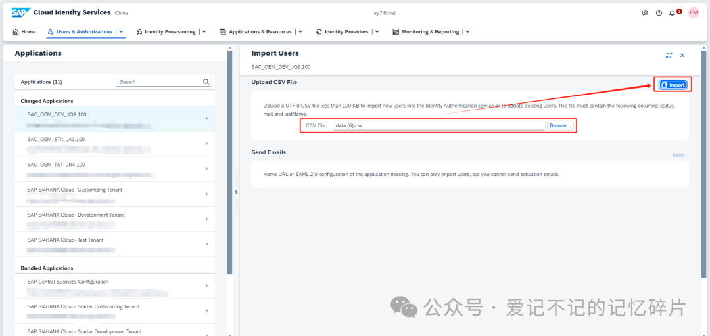Select SAP S/4HANA Cloud- Development Tenant
Image resolution: width=710 pixels, height=336 pixels.
click(x=114, y=219)
